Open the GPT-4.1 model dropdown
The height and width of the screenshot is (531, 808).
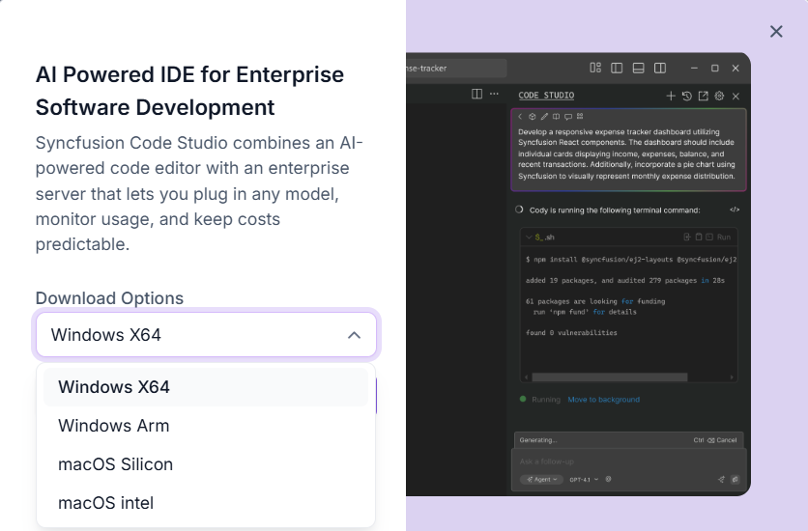[x=584, y=480]
